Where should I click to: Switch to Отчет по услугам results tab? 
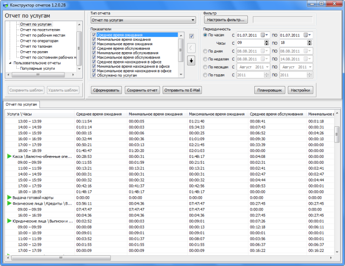pyautogui.click(x=21, y=104)
